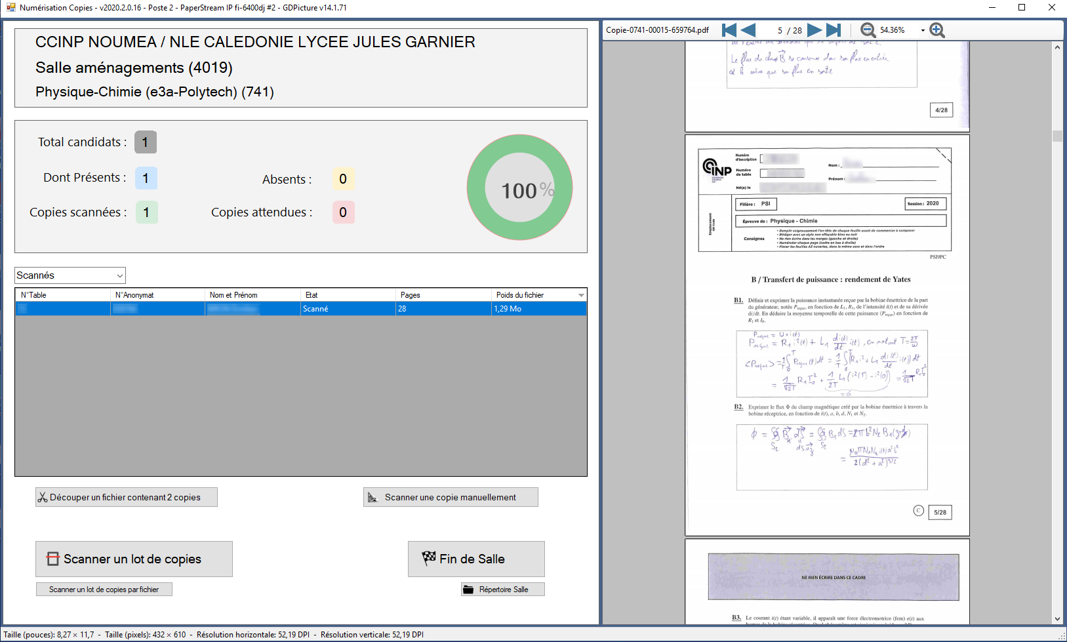Click the Dont Présents count badge
Screen dimensions: 1067x642
tap(146, 178)
